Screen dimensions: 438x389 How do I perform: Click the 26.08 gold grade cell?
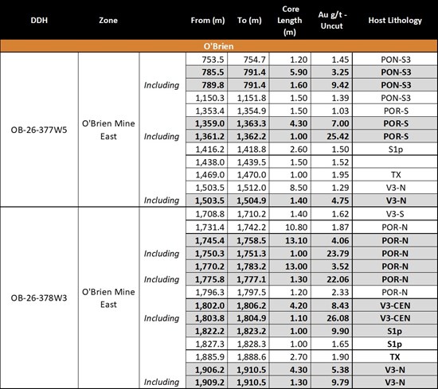pos(332,318)
